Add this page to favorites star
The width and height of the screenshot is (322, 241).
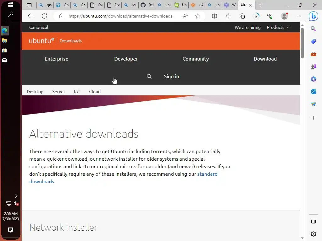click(x=198, y=16)
